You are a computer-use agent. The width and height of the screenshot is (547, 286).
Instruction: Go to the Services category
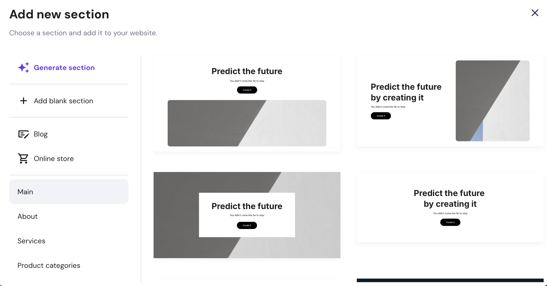pos(31,241)
